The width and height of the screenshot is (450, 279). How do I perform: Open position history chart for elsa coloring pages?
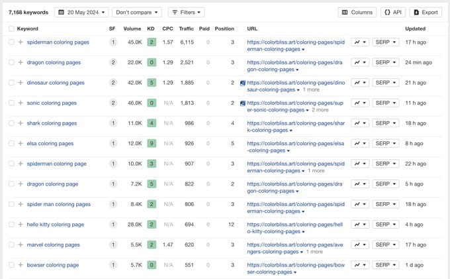360,143
